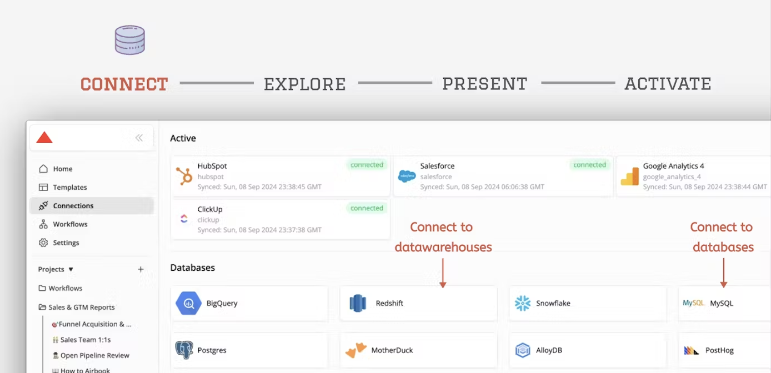Screen dimensions: 771x373
Task: Open Workflows in the main sidebar menu
Action: point(92,224)
